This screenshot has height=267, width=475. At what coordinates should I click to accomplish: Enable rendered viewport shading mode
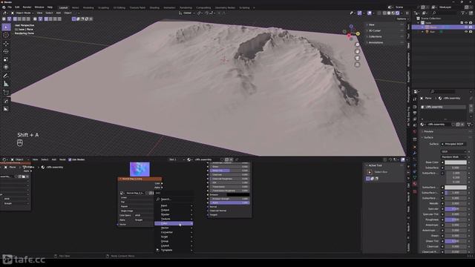pos(398,13)
